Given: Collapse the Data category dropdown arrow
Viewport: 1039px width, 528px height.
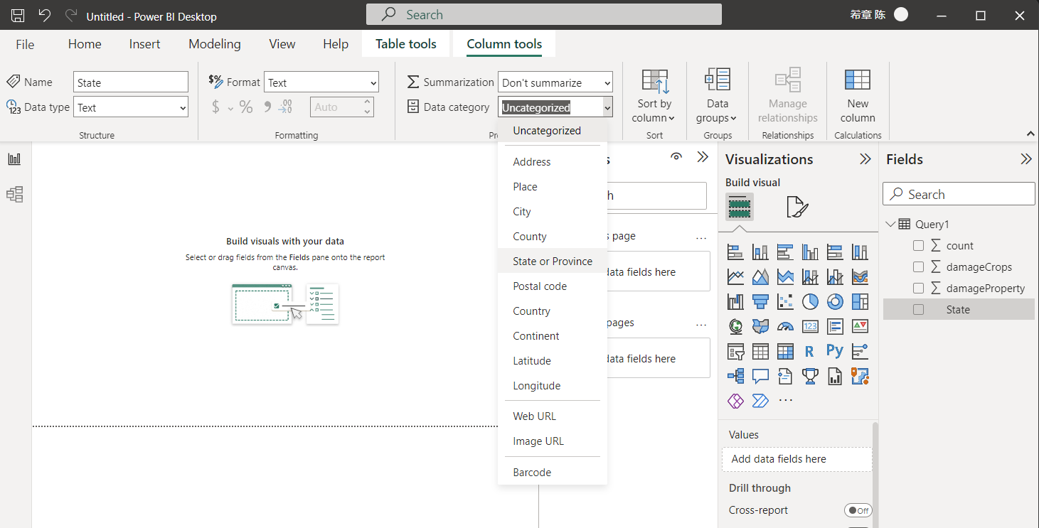Looking at the screenshot, I should (x=607, y=108).
